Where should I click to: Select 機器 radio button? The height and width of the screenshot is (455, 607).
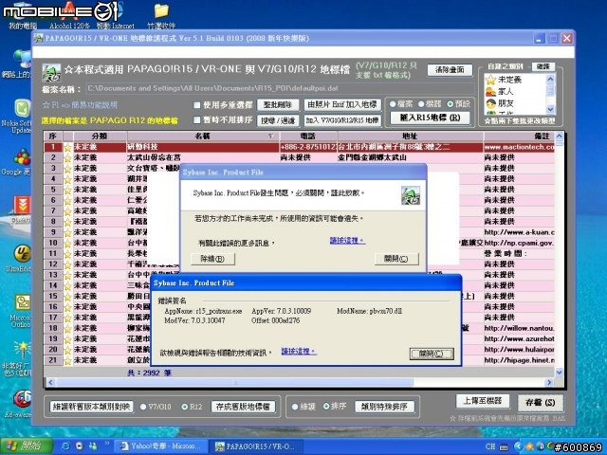pos(421,103)
